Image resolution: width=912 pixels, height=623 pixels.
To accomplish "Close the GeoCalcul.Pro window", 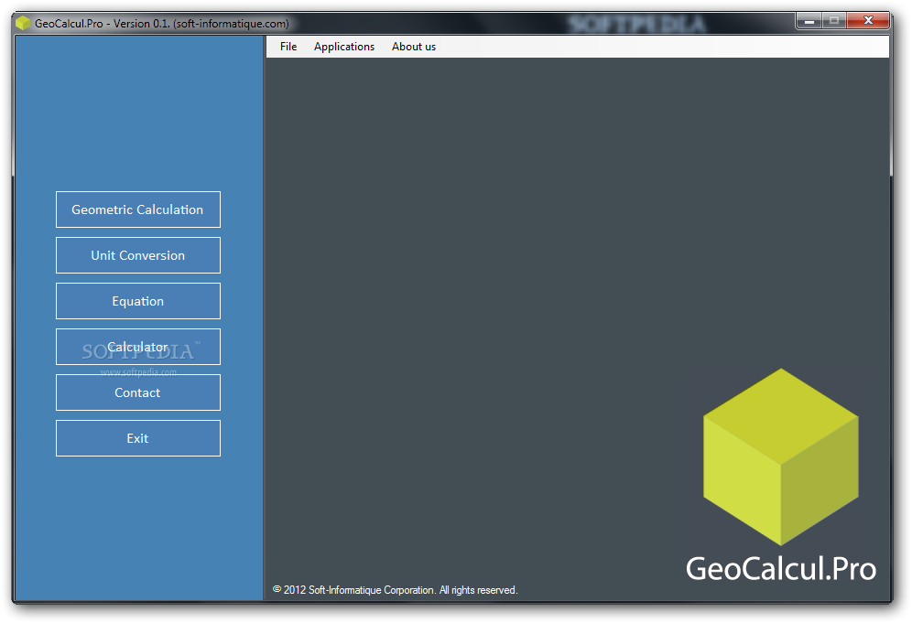I will [868, 21].
